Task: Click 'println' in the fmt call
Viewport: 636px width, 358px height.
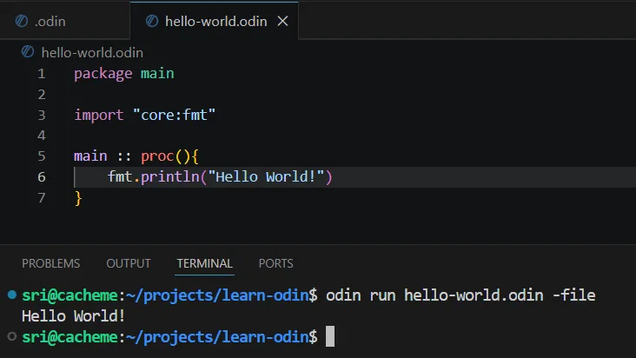Action: 170,177
